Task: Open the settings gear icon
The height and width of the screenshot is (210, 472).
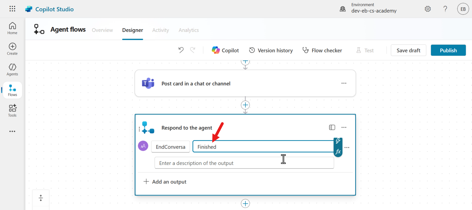Action: point(427,9)
